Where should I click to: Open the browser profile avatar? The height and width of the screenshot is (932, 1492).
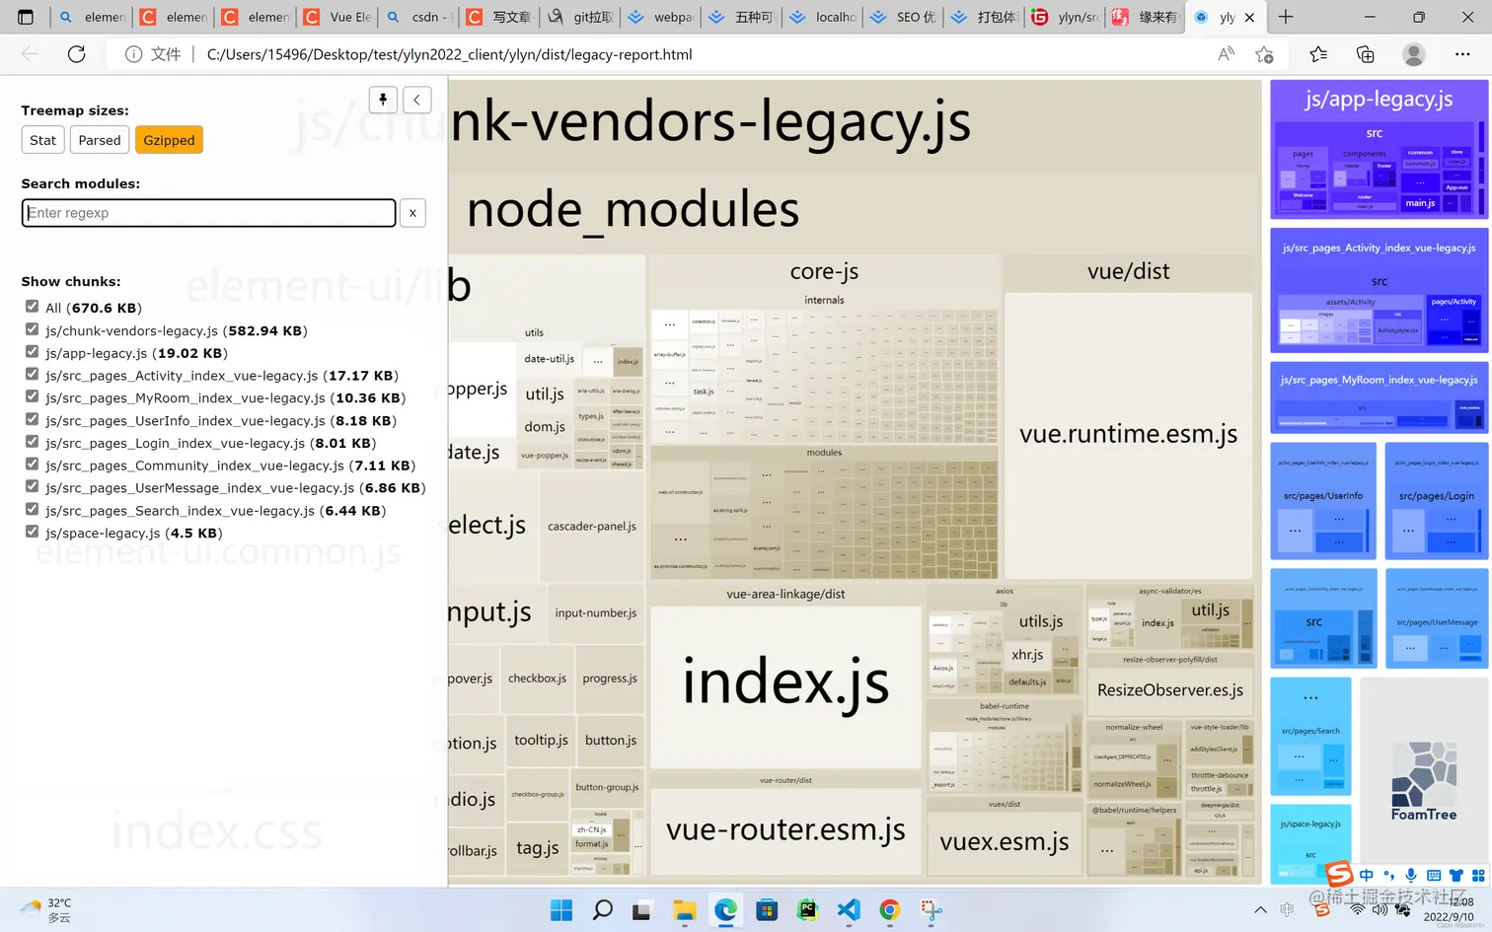click(x=1414, y=54)
